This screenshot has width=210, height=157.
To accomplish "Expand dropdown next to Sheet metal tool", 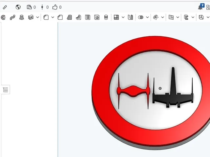I will tap(208, 17).
